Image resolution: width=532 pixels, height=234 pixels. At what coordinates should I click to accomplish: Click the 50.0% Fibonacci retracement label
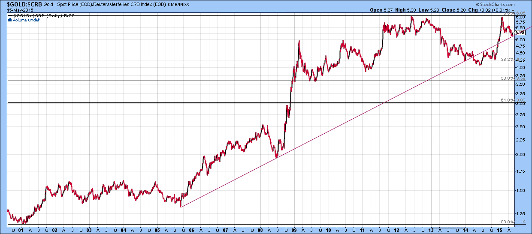pos(507,78)
